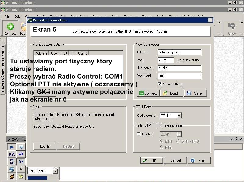Close the Remote Connection dialog
Screen dimensions: 244x182
210,20
